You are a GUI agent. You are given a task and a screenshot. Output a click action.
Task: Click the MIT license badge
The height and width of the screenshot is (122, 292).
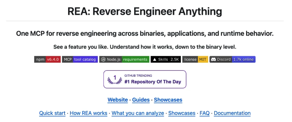tap(195, 59)
